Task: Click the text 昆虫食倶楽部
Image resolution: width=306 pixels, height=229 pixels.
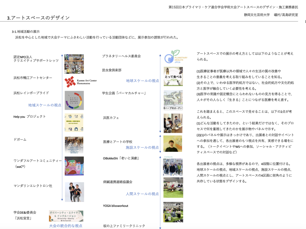Action: (112, 70)
